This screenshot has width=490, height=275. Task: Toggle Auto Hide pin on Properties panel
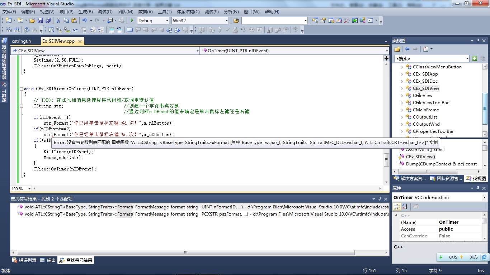478,188
